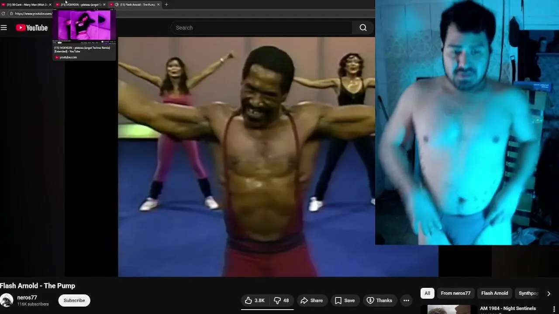Click the Flash Arnold - The Pump title
Screen dimensions: 559x314
(x=38, y=286)
